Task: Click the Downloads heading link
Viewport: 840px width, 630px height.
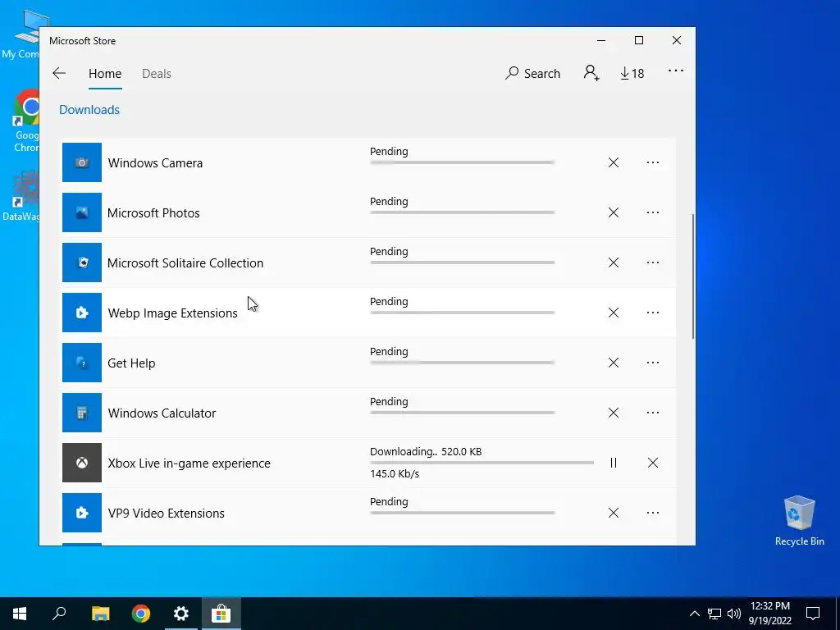Action: point(89,109)
